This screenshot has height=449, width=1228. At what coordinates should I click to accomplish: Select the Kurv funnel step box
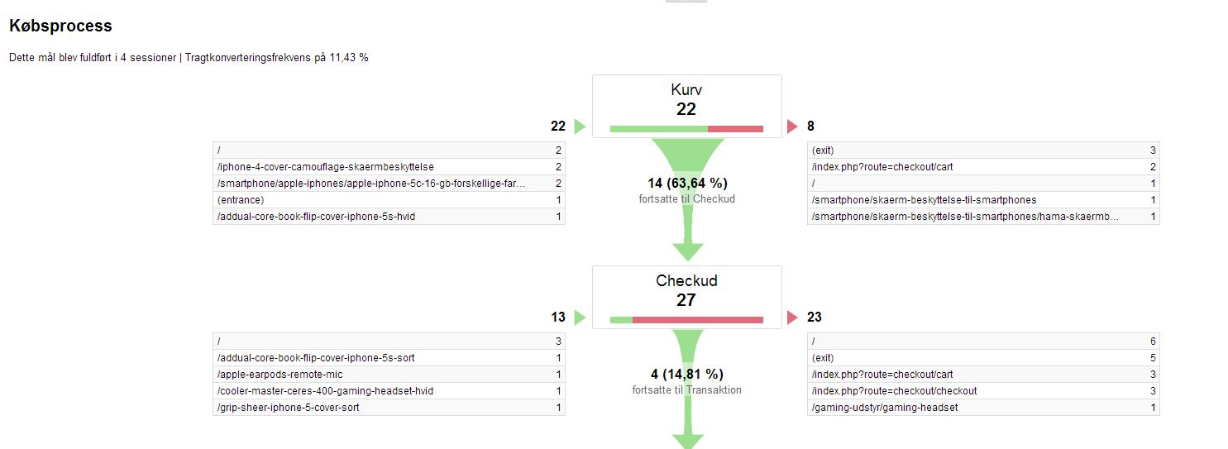click(687, 106)
